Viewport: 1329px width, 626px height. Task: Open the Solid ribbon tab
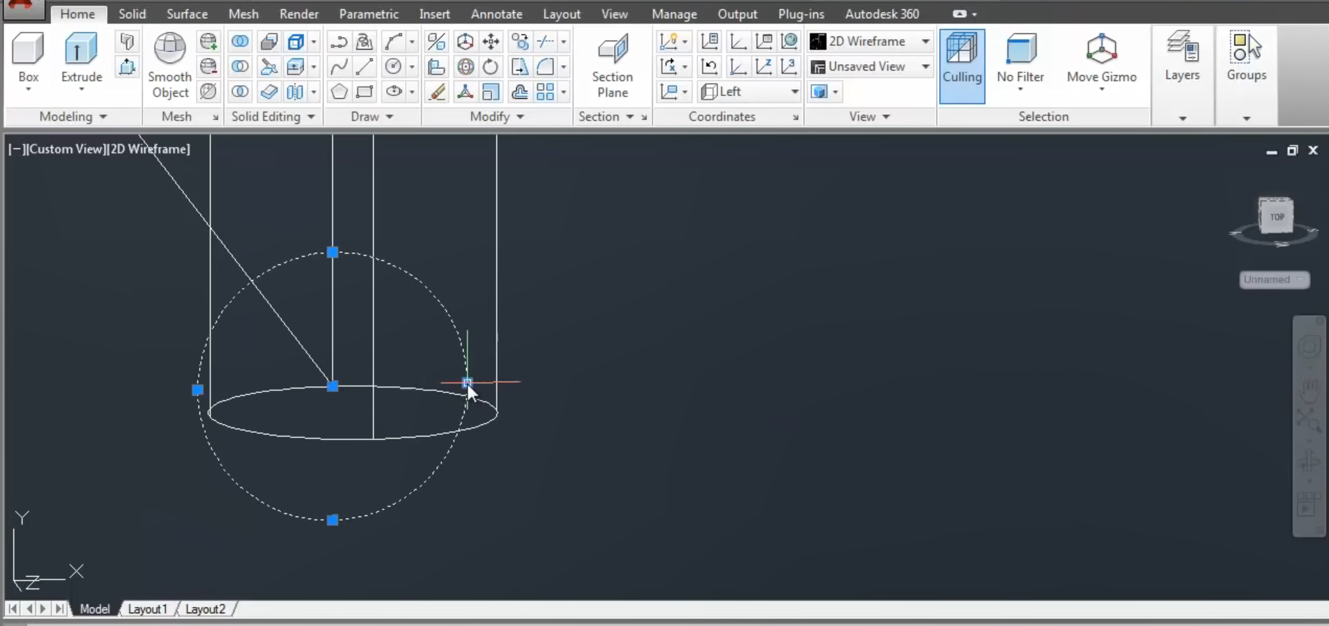pos(132,14)
